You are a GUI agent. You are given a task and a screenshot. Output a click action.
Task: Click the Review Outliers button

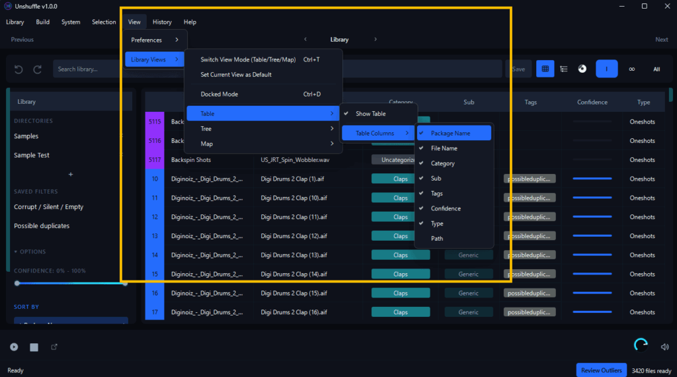pos(602,370)
